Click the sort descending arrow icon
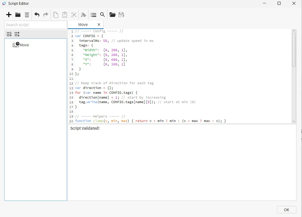Image resolution: width=302 pixels, height=217 pixels. coord(9,34)
